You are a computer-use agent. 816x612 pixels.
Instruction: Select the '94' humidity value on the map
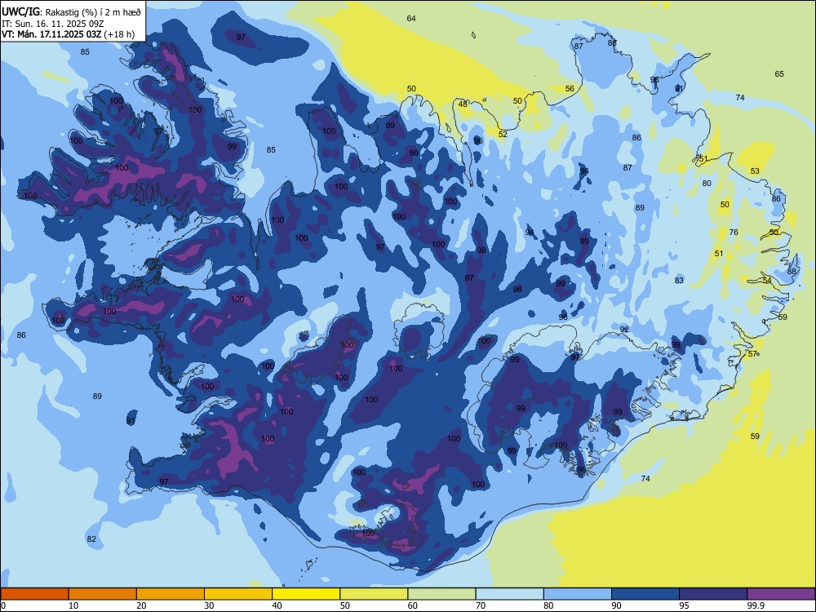(x=530, y=233)
